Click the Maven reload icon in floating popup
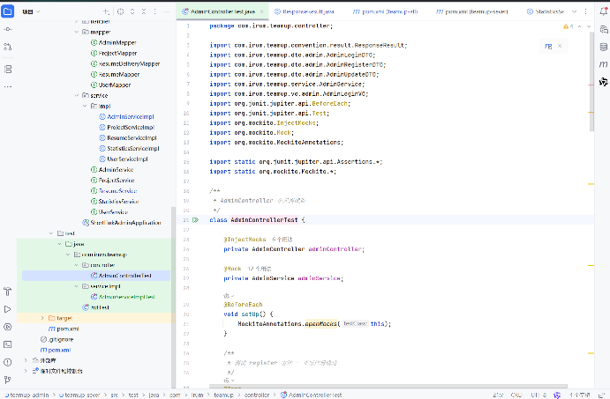610x399 pixels. 548,46
